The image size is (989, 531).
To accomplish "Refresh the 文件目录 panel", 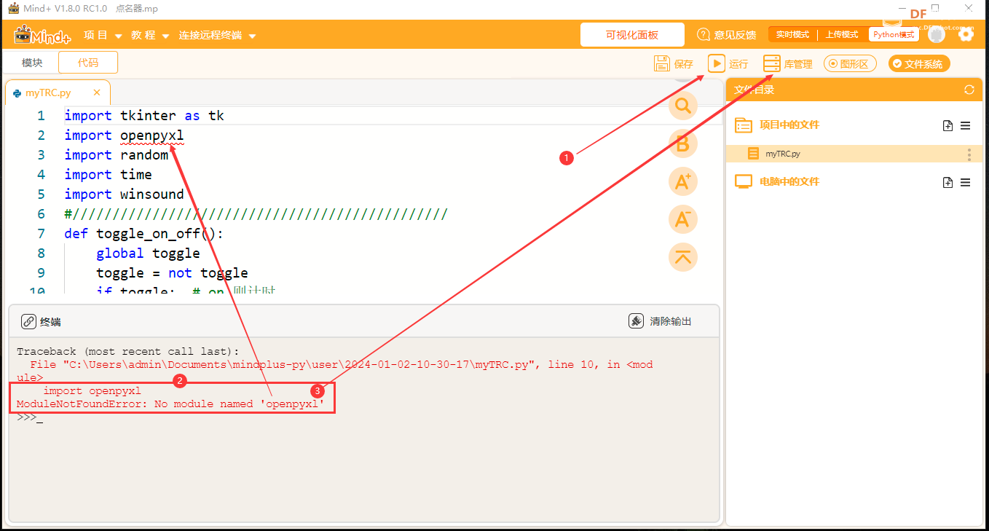I will [x=969, y=90].
